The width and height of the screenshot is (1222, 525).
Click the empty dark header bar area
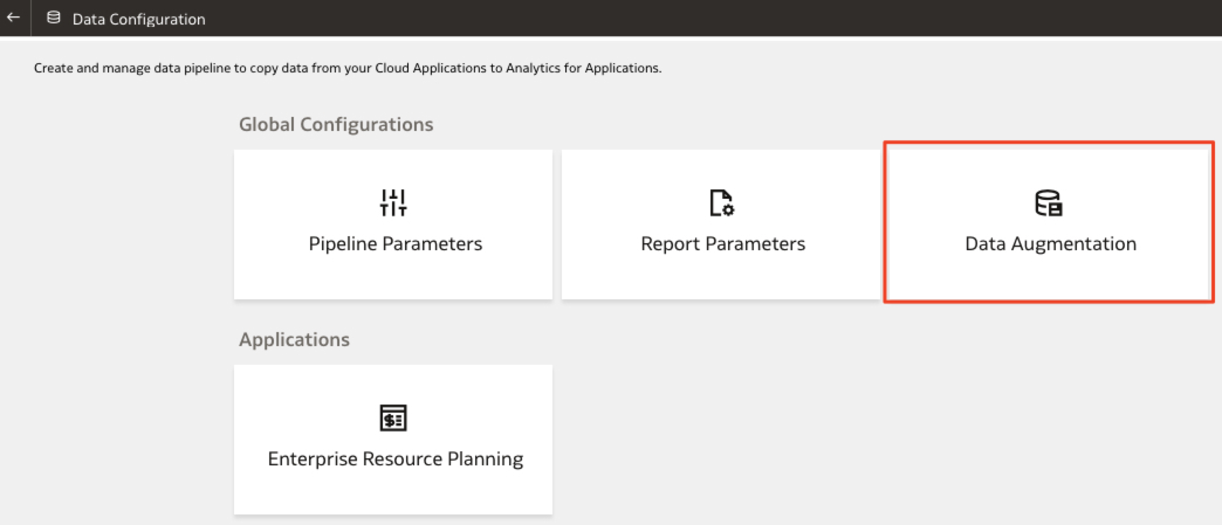click(x=702, y=18)
